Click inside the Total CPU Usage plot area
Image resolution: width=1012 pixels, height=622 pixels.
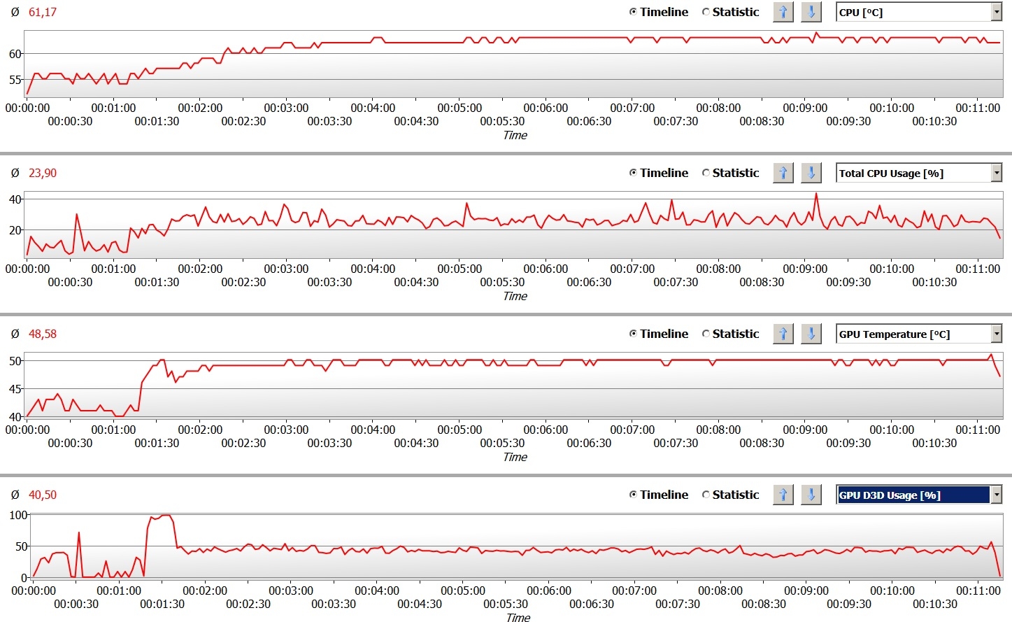coord(514,225)
